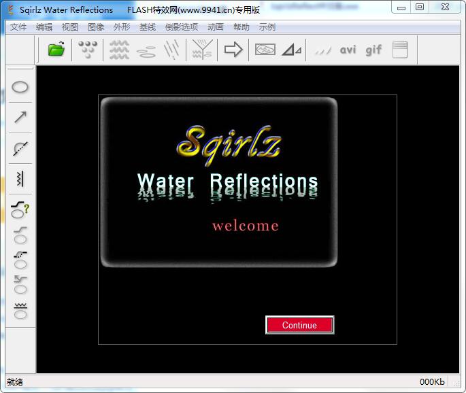Image resolution: width=466 pixels, height=393 pixels.
Task: Open the 编辑 menu
Action: coord(44,27)
